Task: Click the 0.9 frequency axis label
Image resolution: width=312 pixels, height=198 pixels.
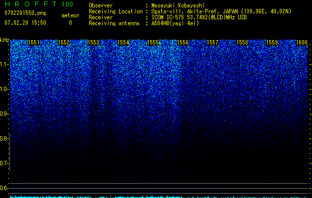Action: (x=4, y=114)
